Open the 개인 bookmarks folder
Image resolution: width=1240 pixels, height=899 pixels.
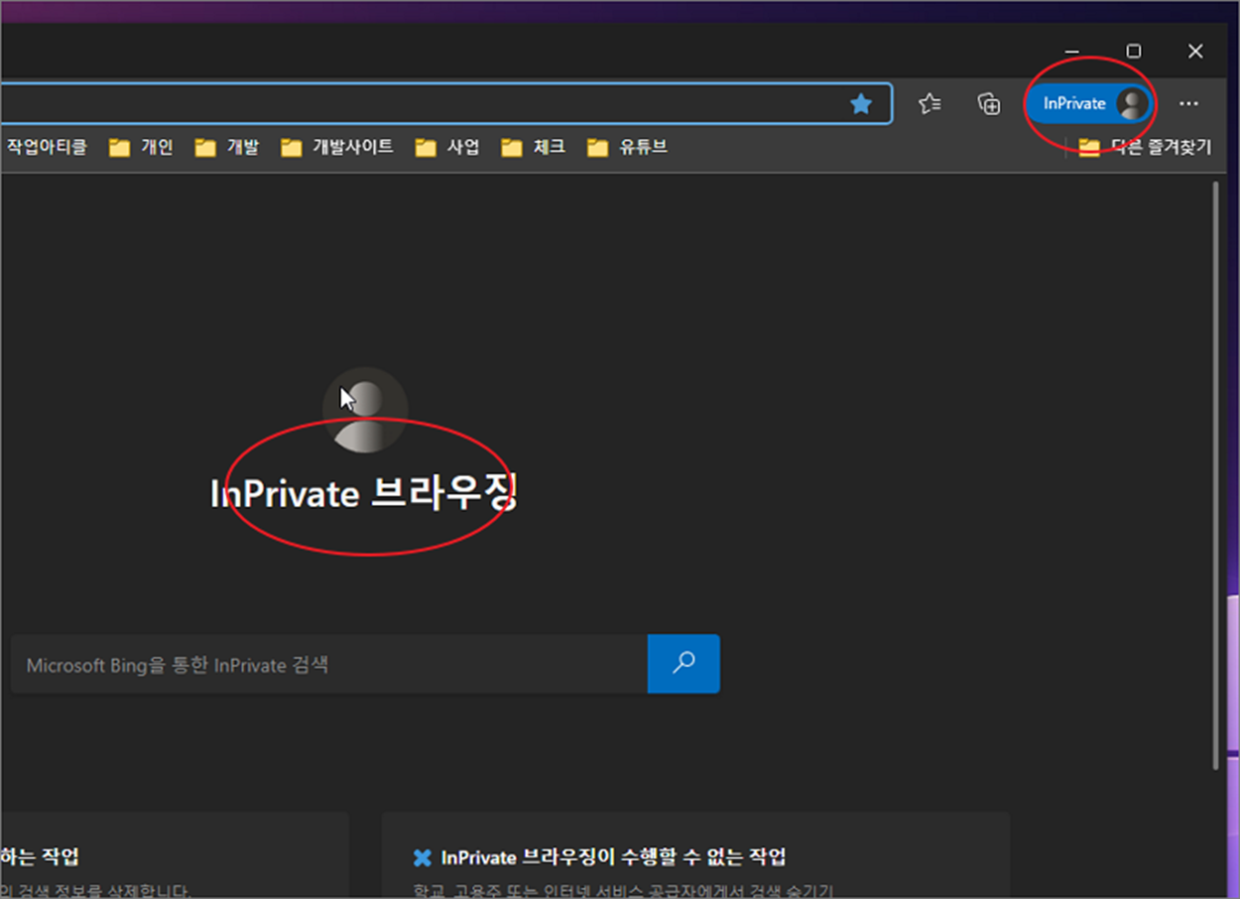(141, 147)
